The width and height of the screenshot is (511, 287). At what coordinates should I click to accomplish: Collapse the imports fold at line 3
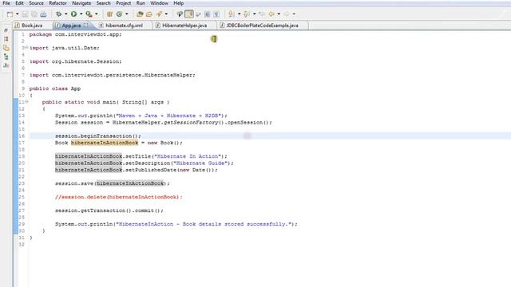click(26, 48)
